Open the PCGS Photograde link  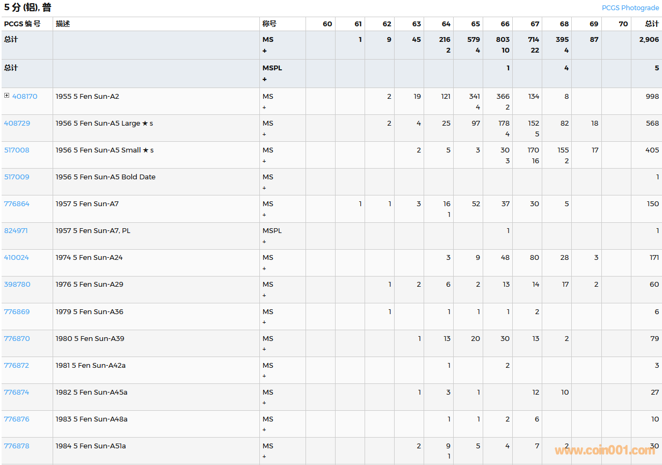(630, 8)
